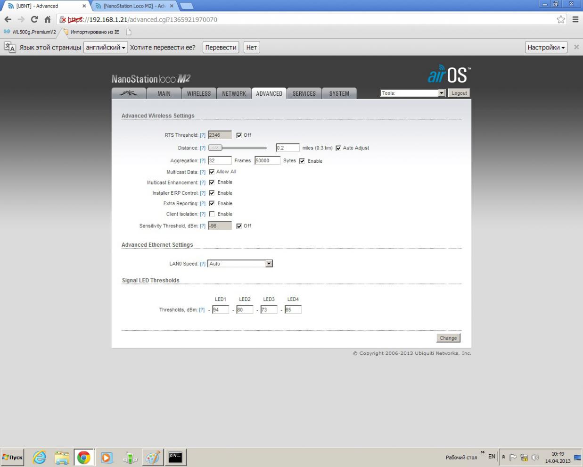Click the Distance miles input field
This screenshot has height=467, width=583.
click(287, 148)
